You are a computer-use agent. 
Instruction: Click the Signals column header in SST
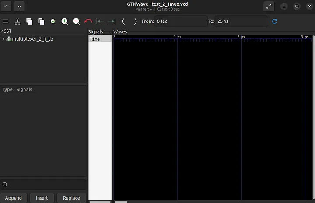pos(24,89)
